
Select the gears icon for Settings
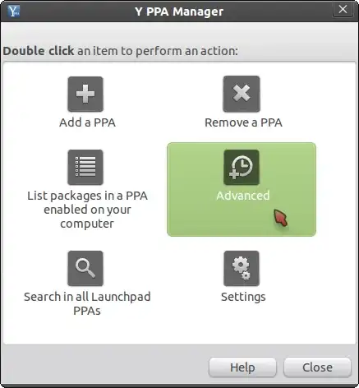(x=242, y=268)
